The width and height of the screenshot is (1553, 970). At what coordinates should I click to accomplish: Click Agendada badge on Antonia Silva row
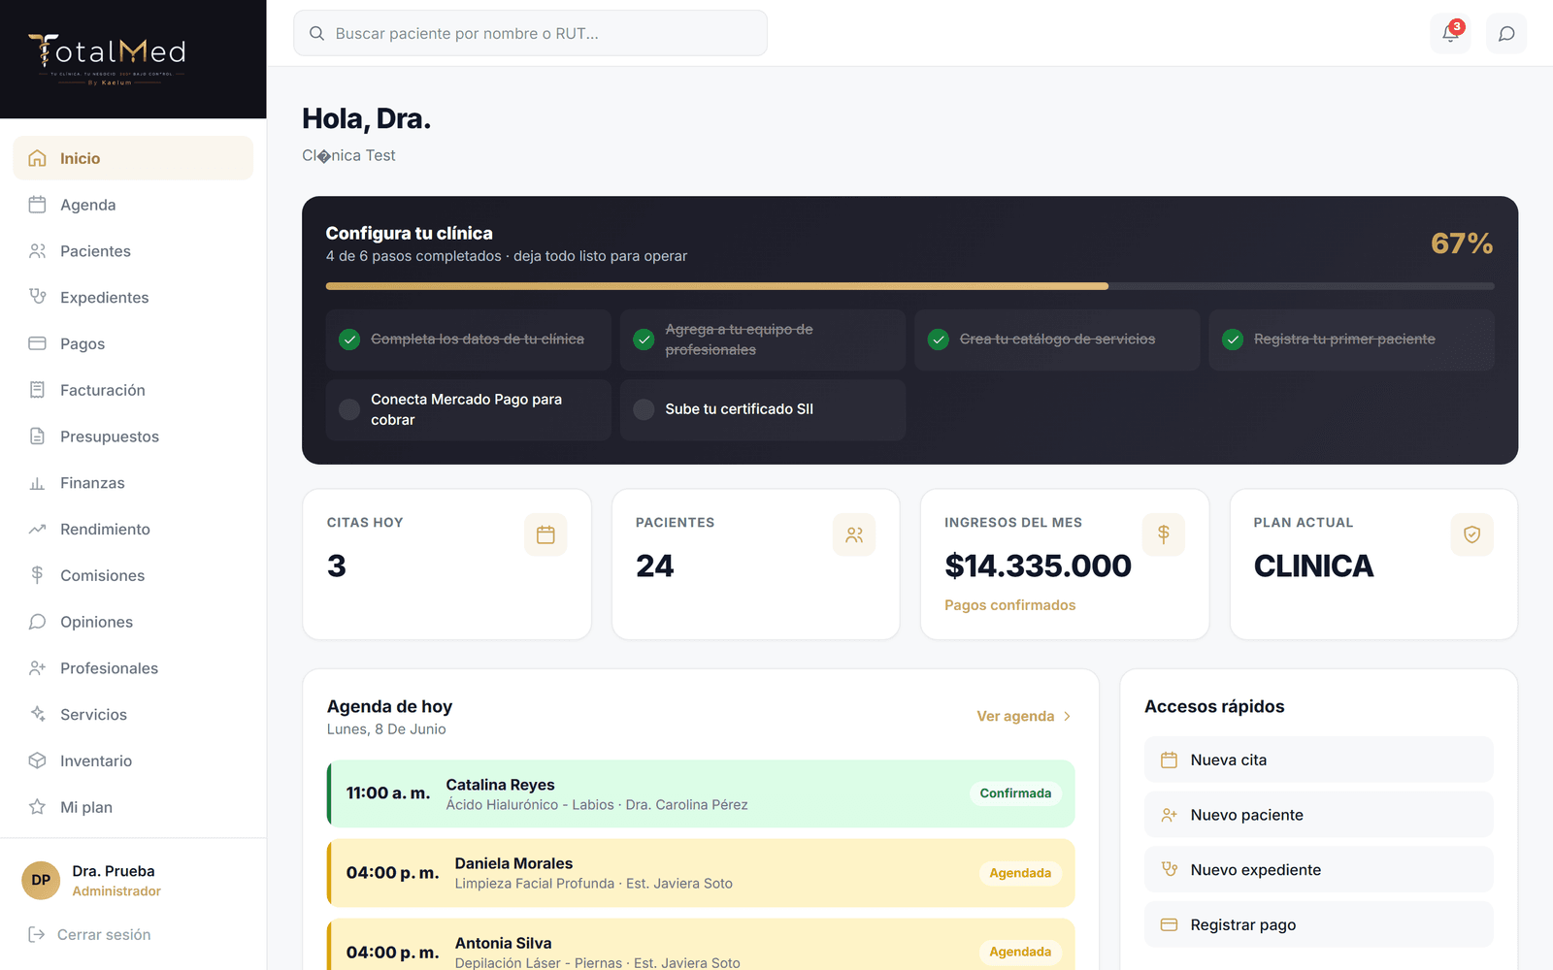pos(1020,952)
